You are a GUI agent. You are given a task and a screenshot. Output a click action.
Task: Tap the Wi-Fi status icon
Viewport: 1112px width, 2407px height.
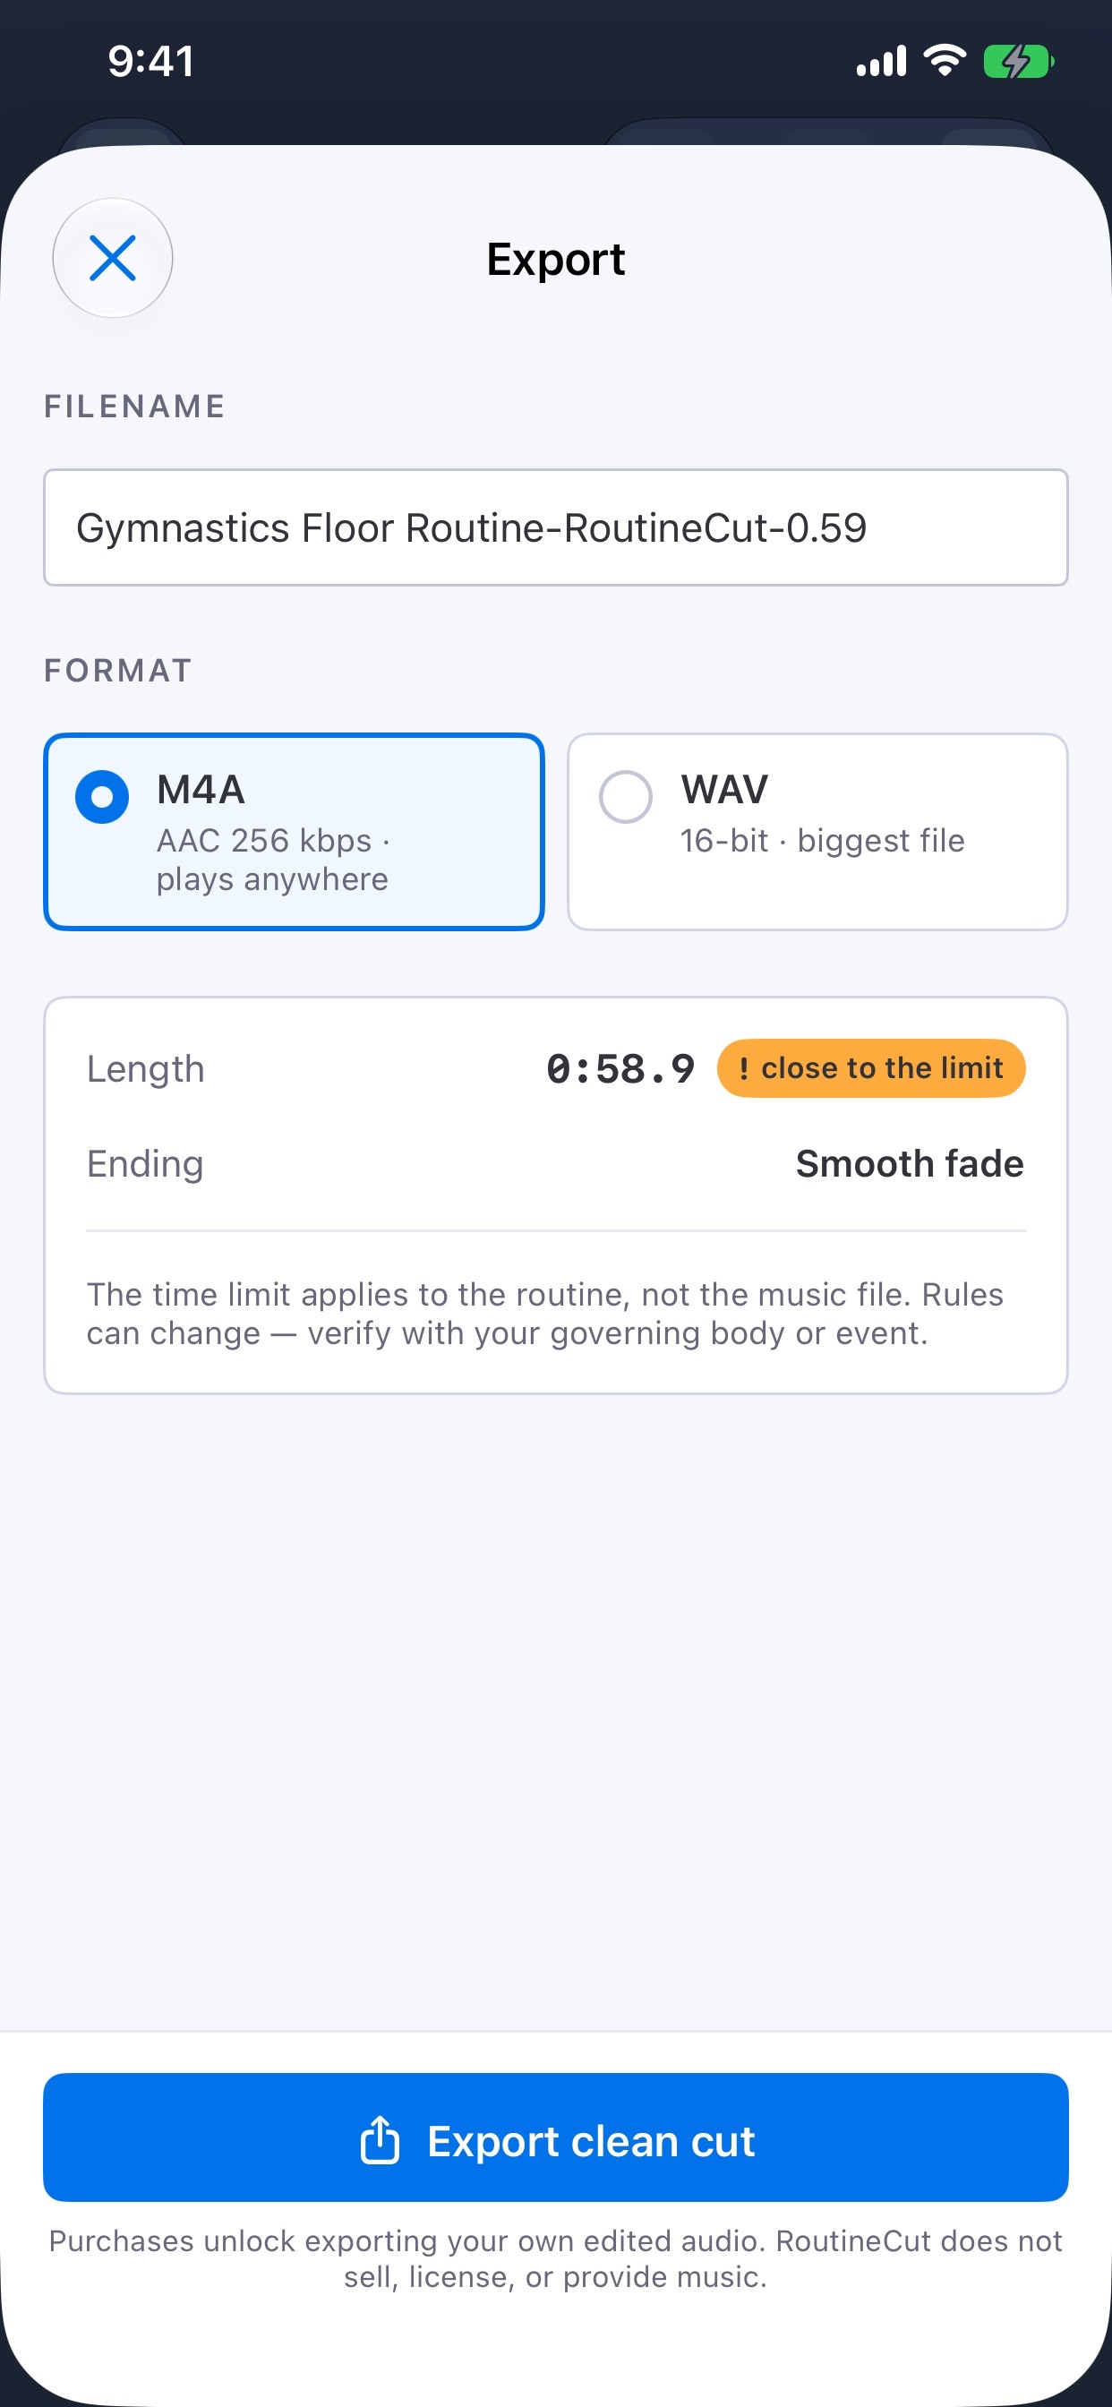(x=944, y=62)
